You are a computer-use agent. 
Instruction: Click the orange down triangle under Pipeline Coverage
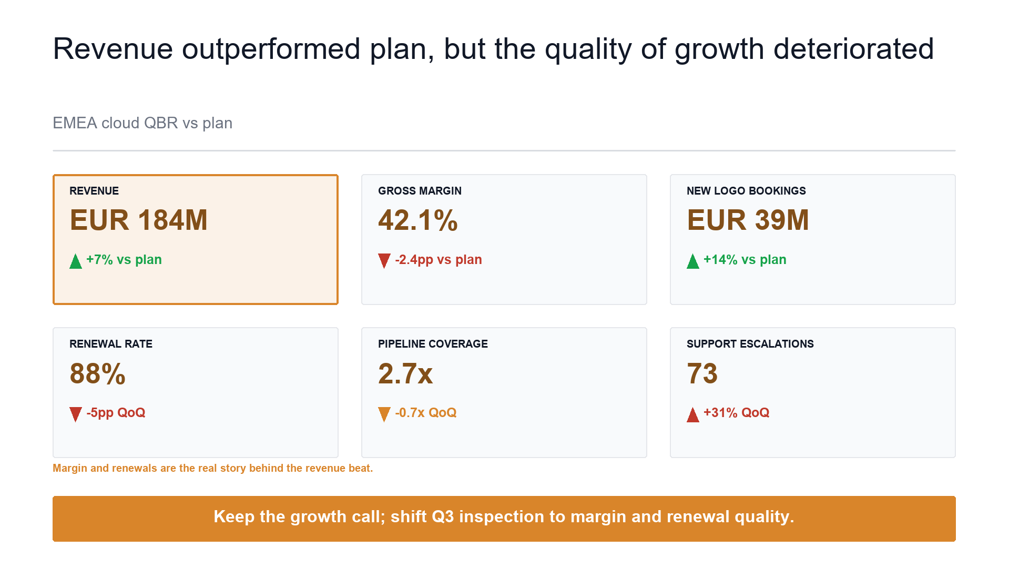click(x=384, y=414)
